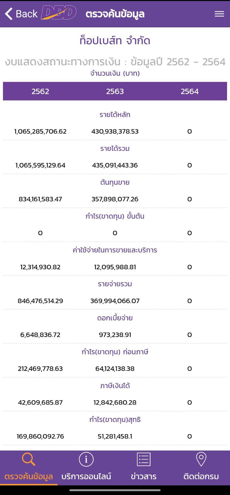Tap the home indicator bar
Viewport: 230px width, 495px height.
coord(115,490)
